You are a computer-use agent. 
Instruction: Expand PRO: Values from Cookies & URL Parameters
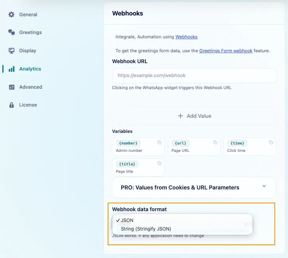[x=194, y=187]
